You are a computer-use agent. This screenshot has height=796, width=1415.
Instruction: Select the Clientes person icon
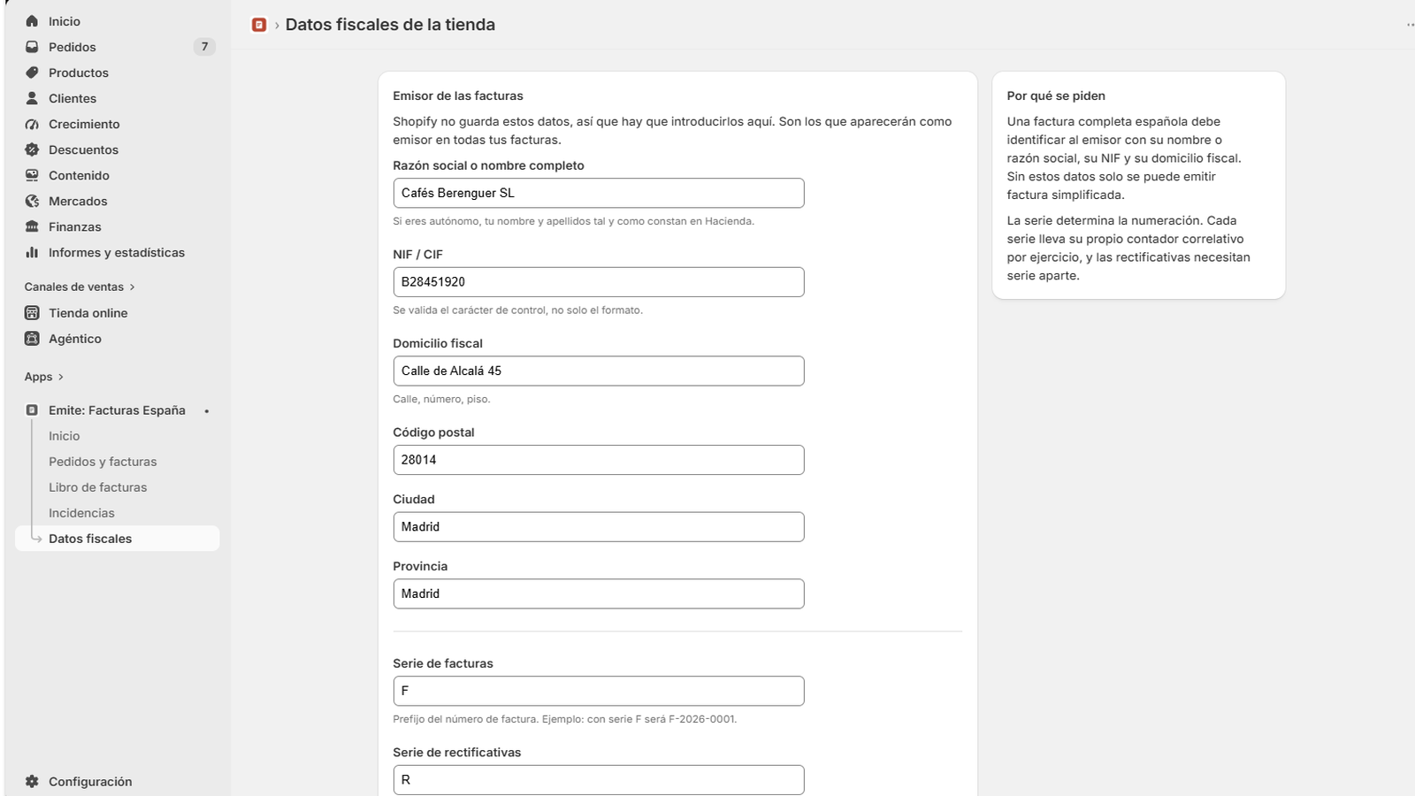click(x=32, y=98)
